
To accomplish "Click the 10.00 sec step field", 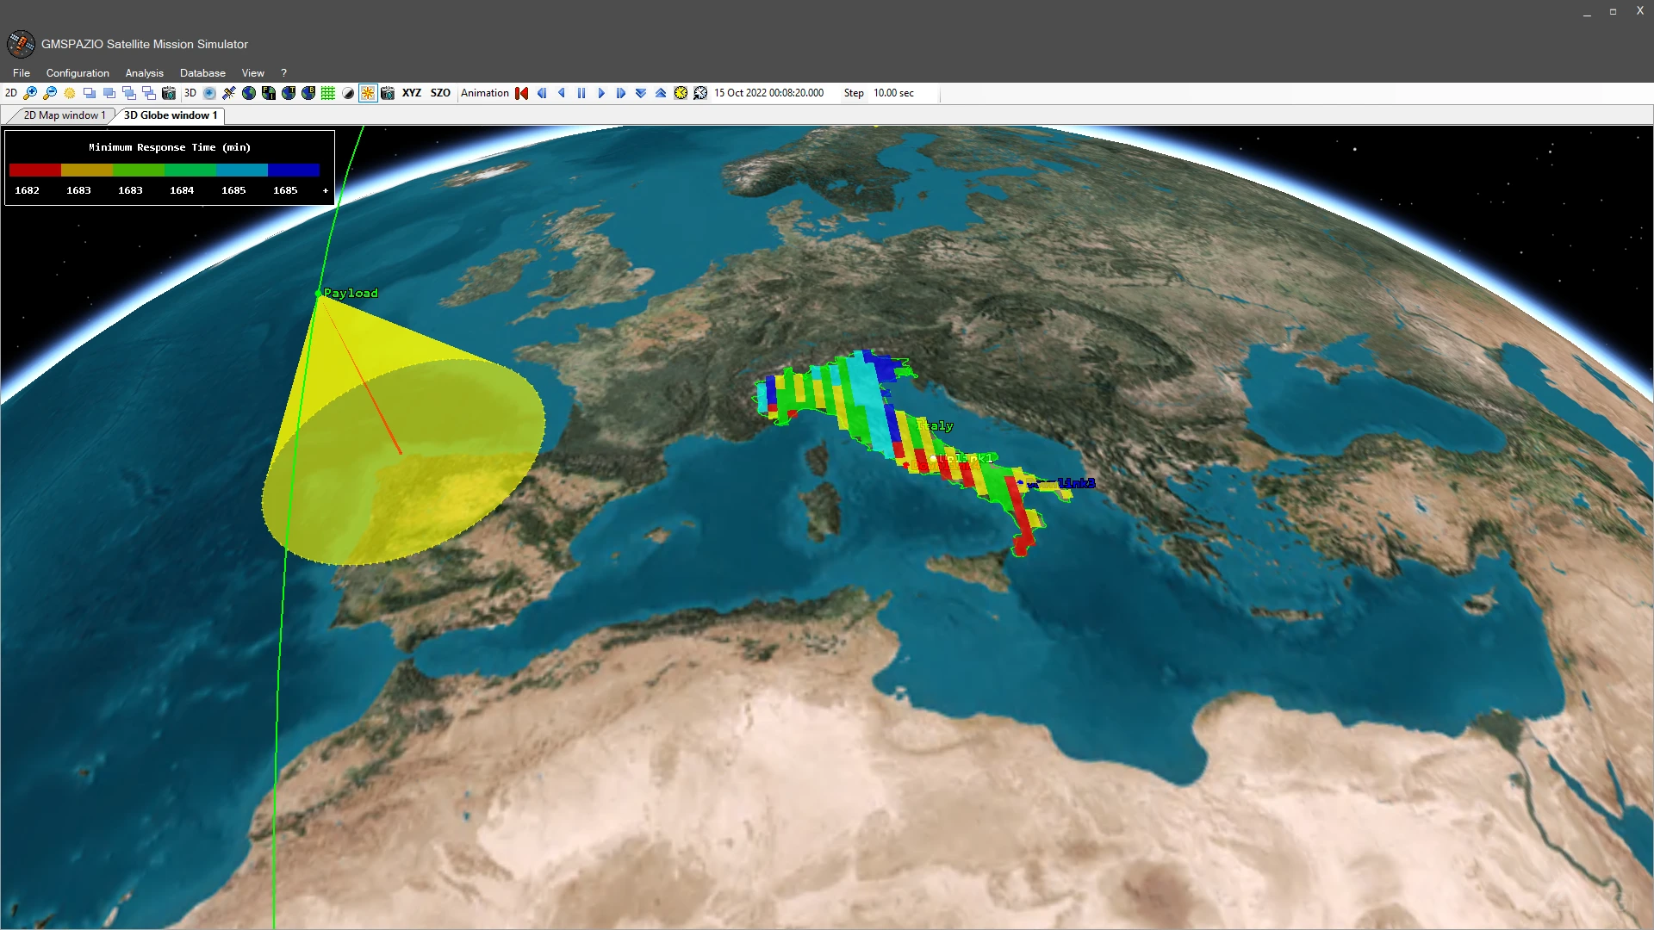I will click(905, 93).
